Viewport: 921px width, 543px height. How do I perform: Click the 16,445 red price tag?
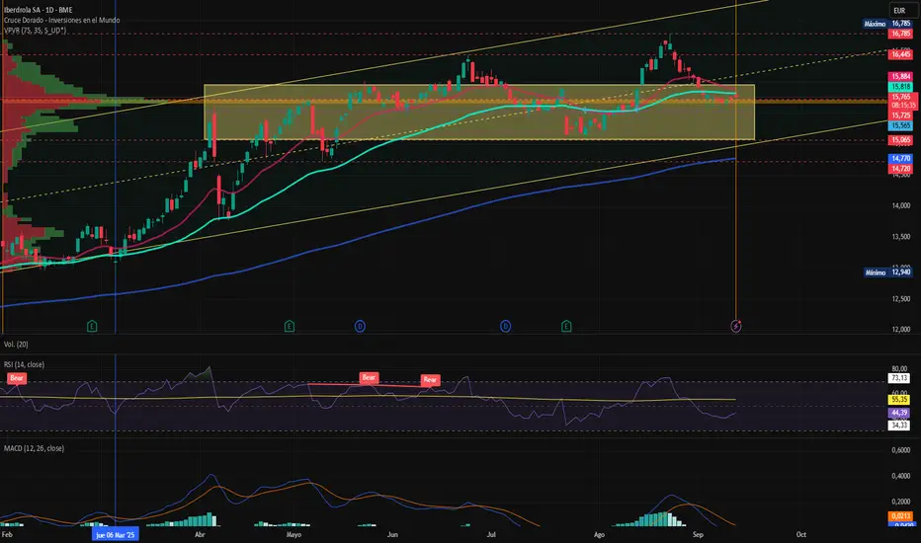tap(900, 54)
